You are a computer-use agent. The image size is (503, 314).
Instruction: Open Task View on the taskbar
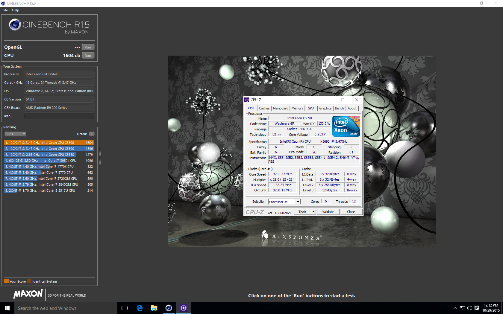(125, 308)
